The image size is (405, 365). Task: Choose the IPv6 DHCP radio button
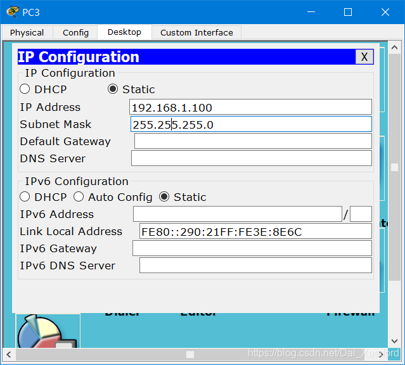[25, 197]
